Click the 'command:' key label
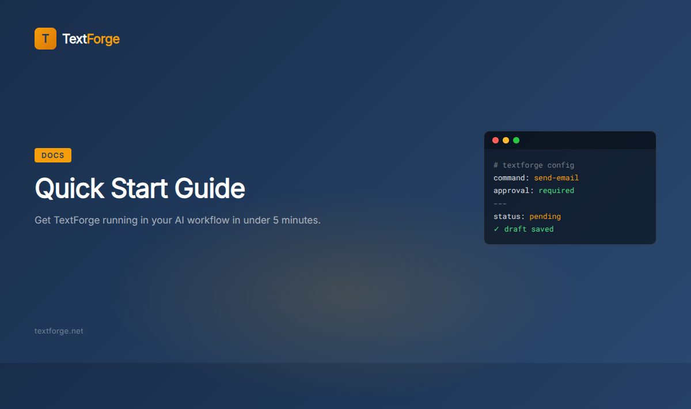This screenshot has height=409, width=691. [511, 178]
